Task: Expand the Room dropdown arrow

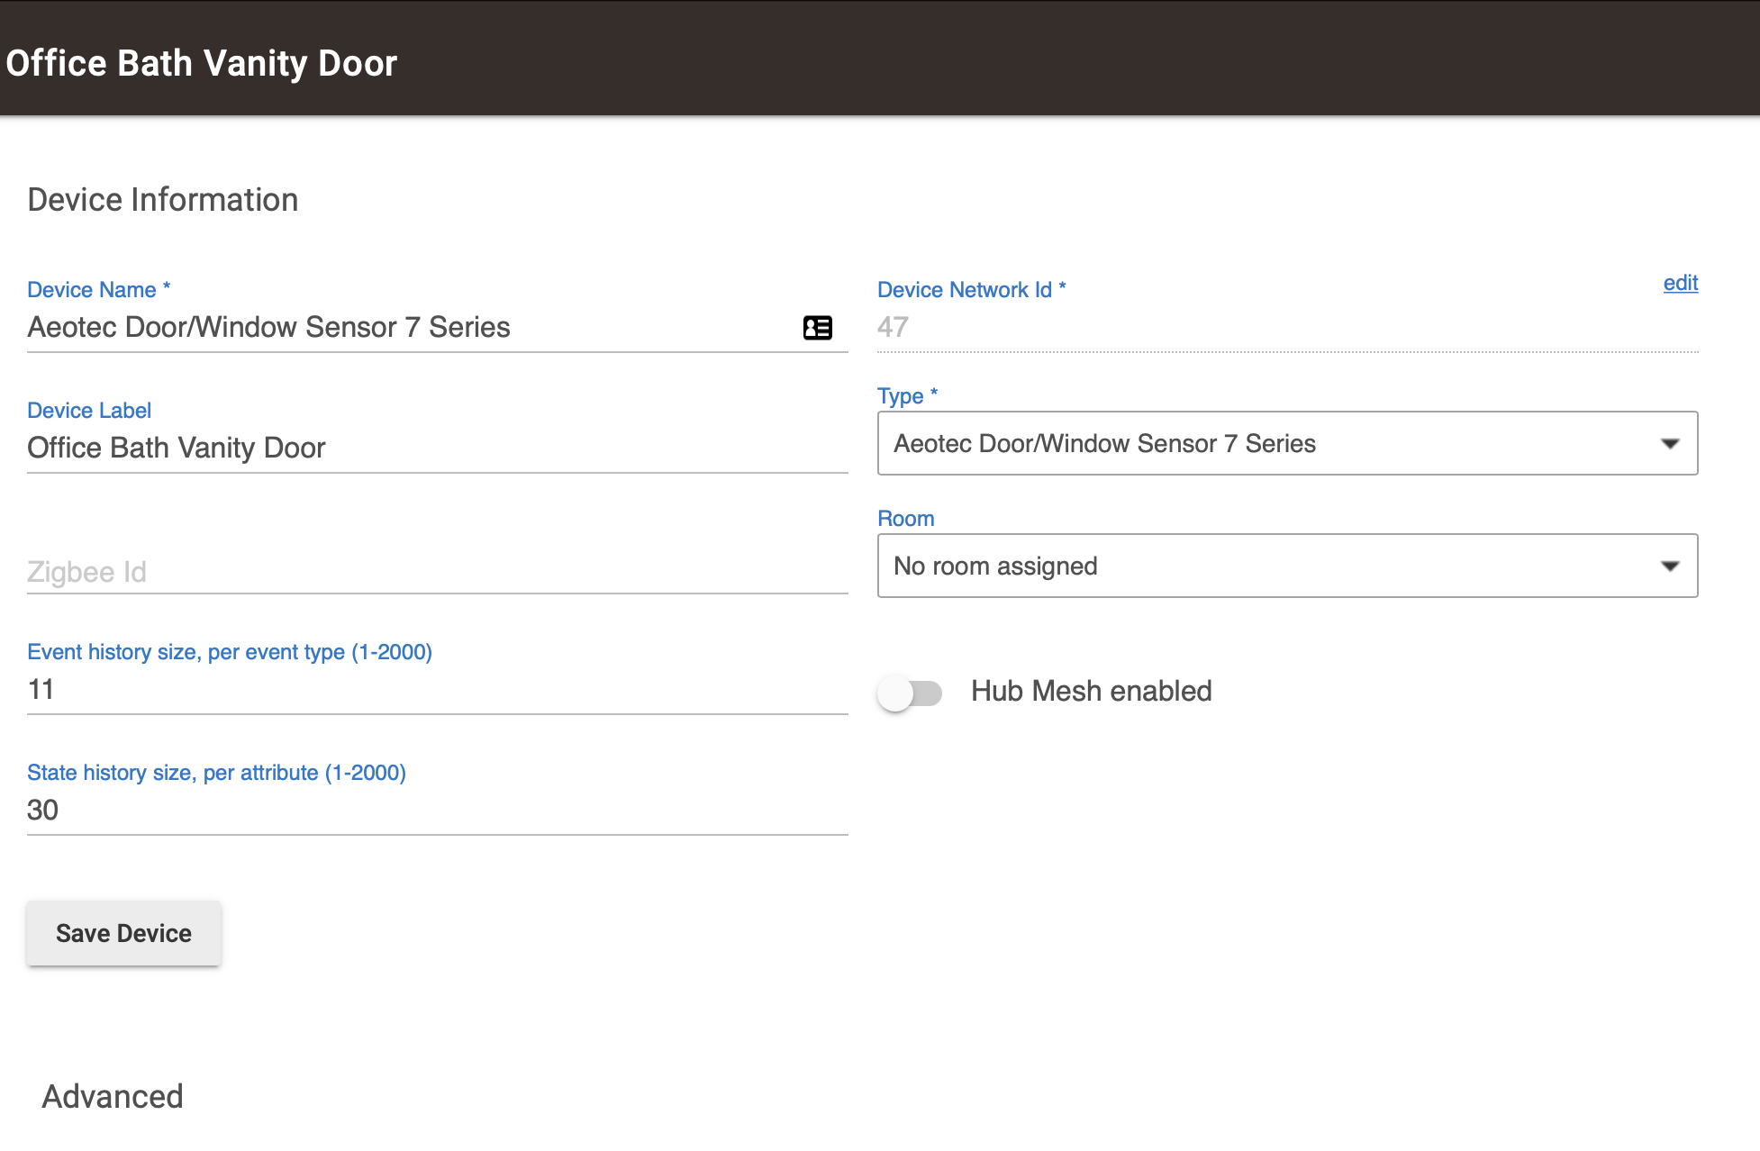Action: coord(1670,566)
